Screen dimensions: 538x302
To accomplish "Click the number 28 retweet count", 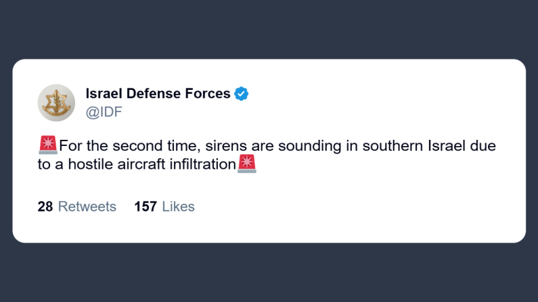I will click(45, 207).
